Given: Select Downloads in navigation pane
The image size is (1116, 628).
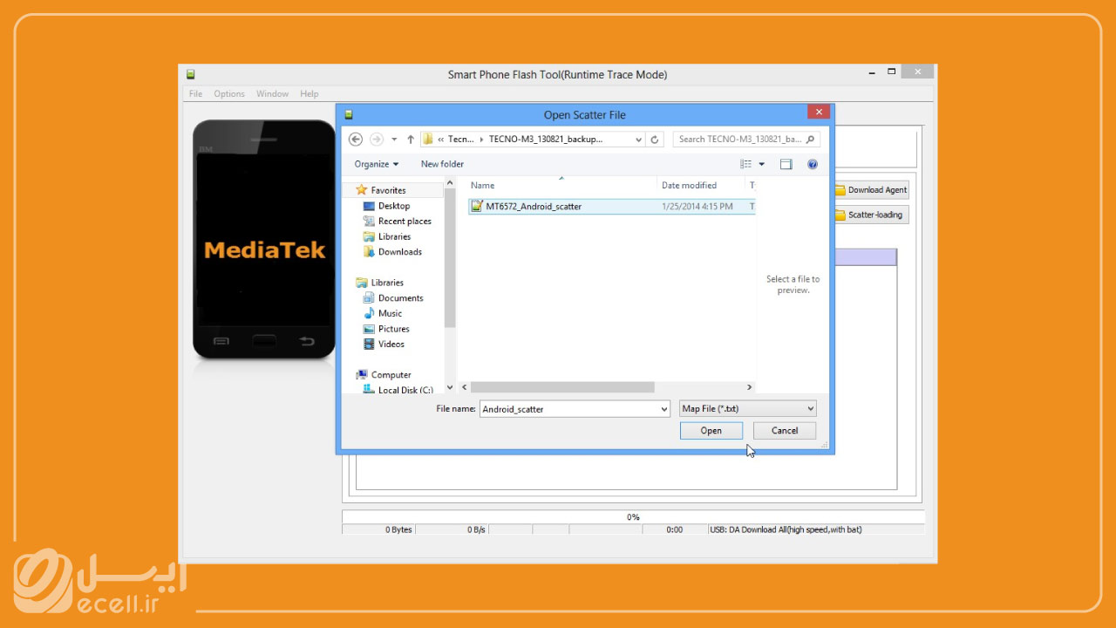Looking at the screenshot, I should tap(399, 252).
